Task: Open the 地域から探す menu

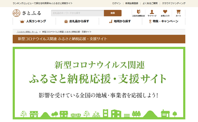Action: point(120,21)
